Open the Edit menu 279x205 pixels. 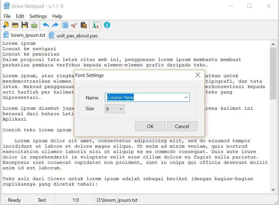[20, 16]
